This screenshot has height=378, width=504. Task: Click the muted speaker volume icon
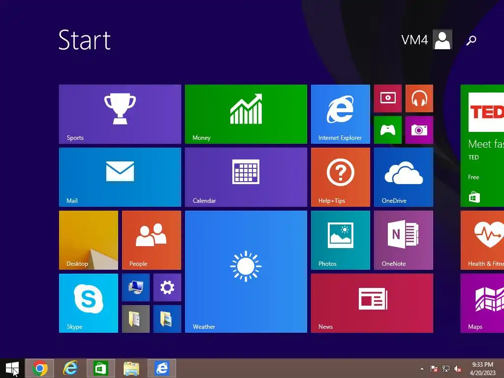(x=458, y=369)
